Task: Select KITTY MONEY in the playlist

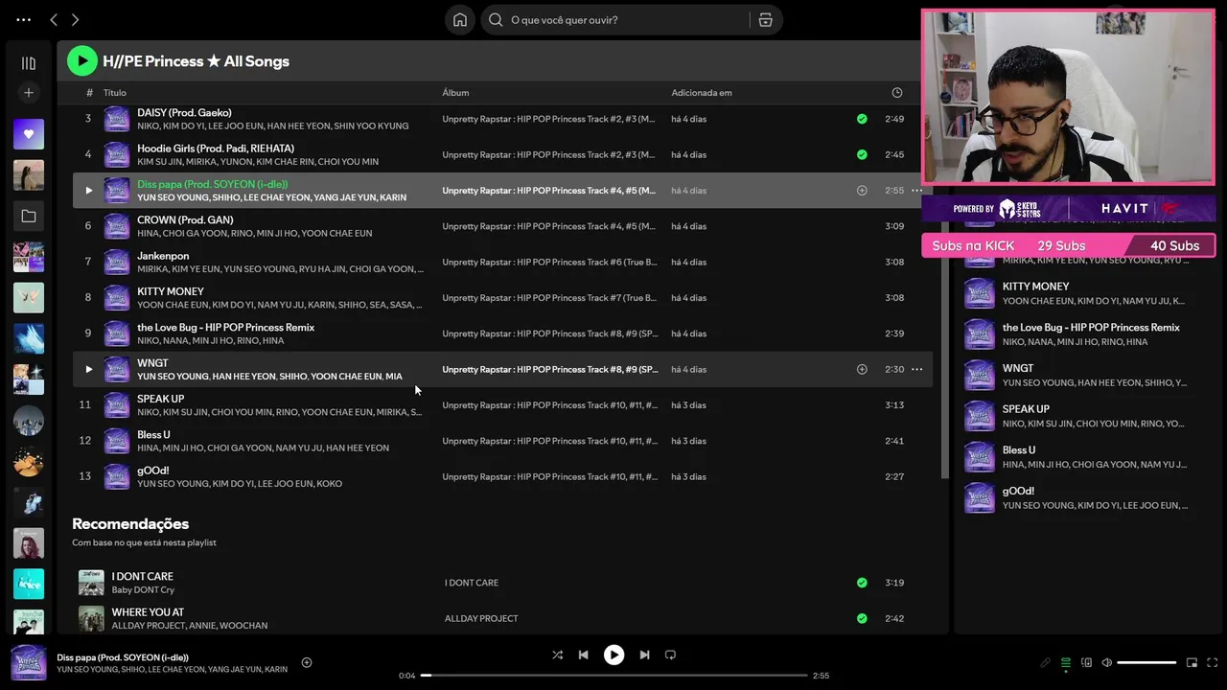Action: click(x=171, y=291)
